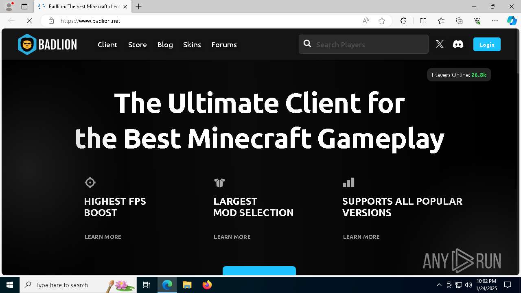Open the X (Twitter) social link
The width and height of the screenshot is (521, 293).
tap(440, 44)
